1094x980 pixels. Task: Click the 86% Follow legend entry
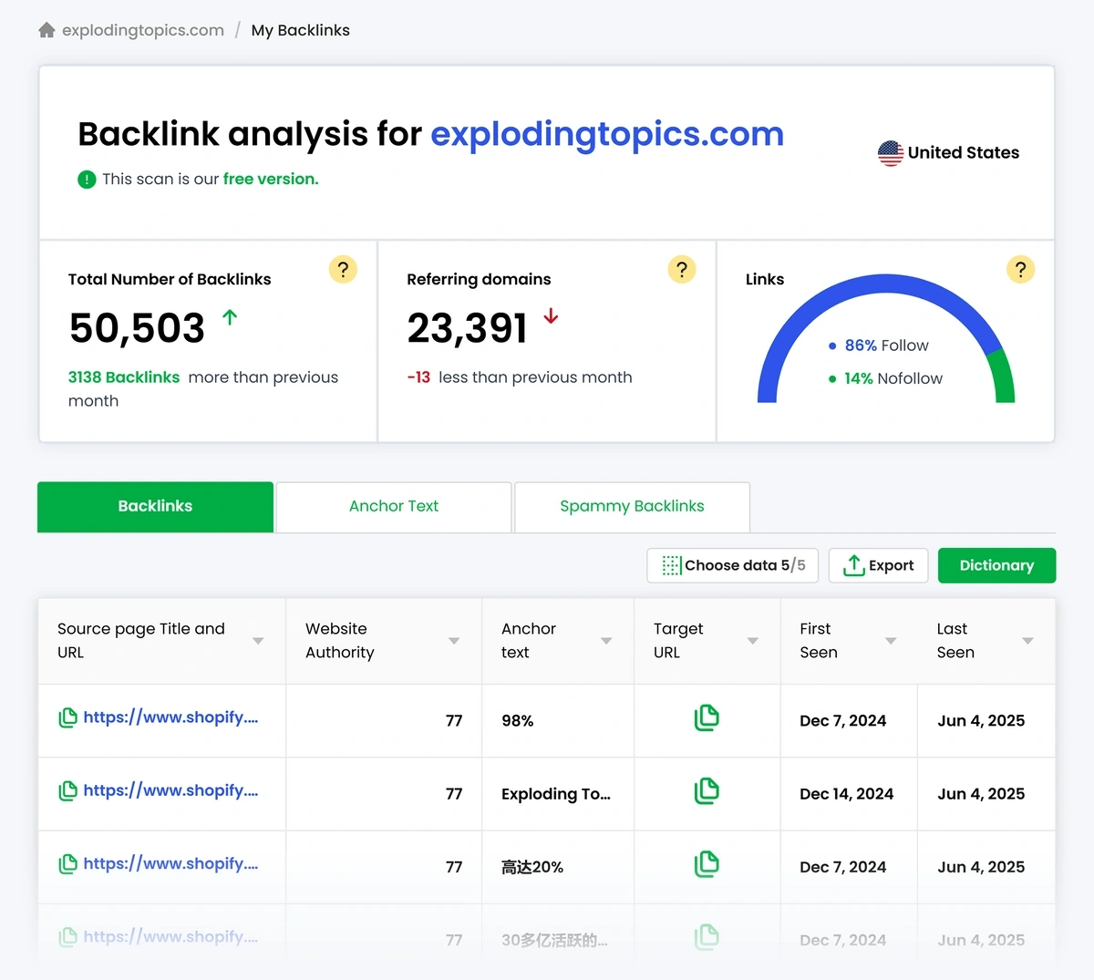click(879, 346)
